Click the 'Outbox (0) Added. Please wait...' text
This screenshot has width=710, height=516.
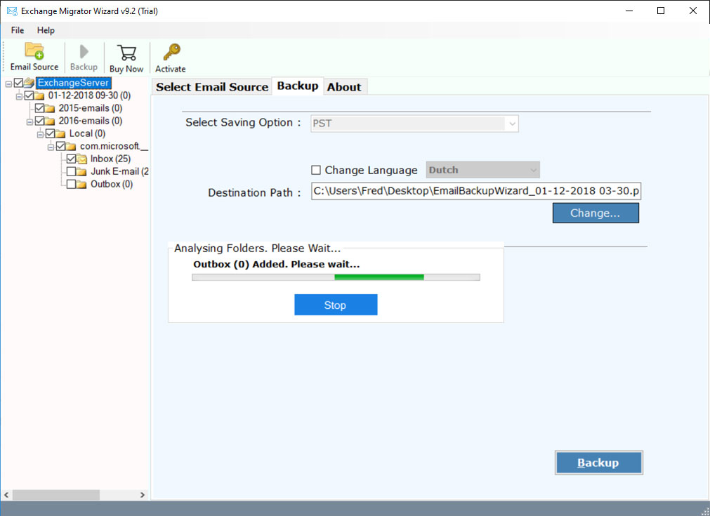pyautogui.click(x=276, y=265)
